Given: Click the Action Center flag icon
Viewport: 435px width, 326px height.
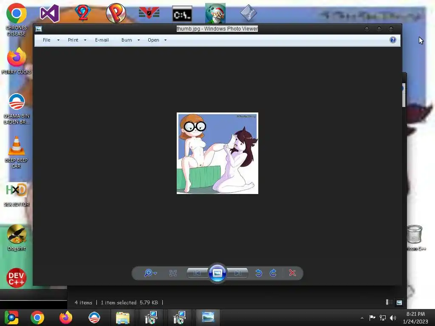Looking at the screenshot, I should click(x=372, y=318).
